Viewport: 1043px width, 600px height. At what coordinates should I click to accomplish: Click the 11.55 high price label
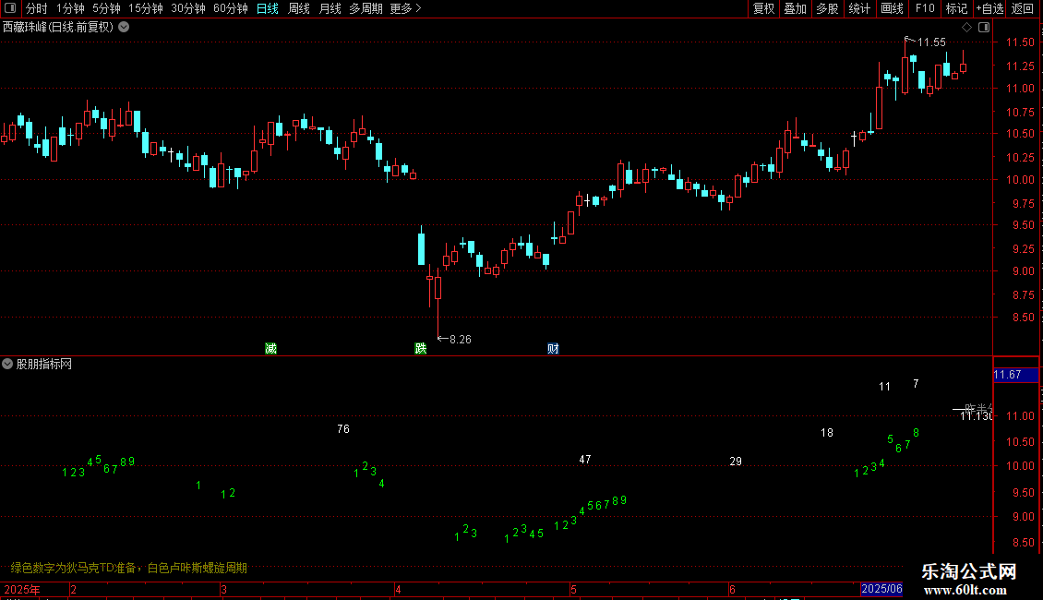931,42
